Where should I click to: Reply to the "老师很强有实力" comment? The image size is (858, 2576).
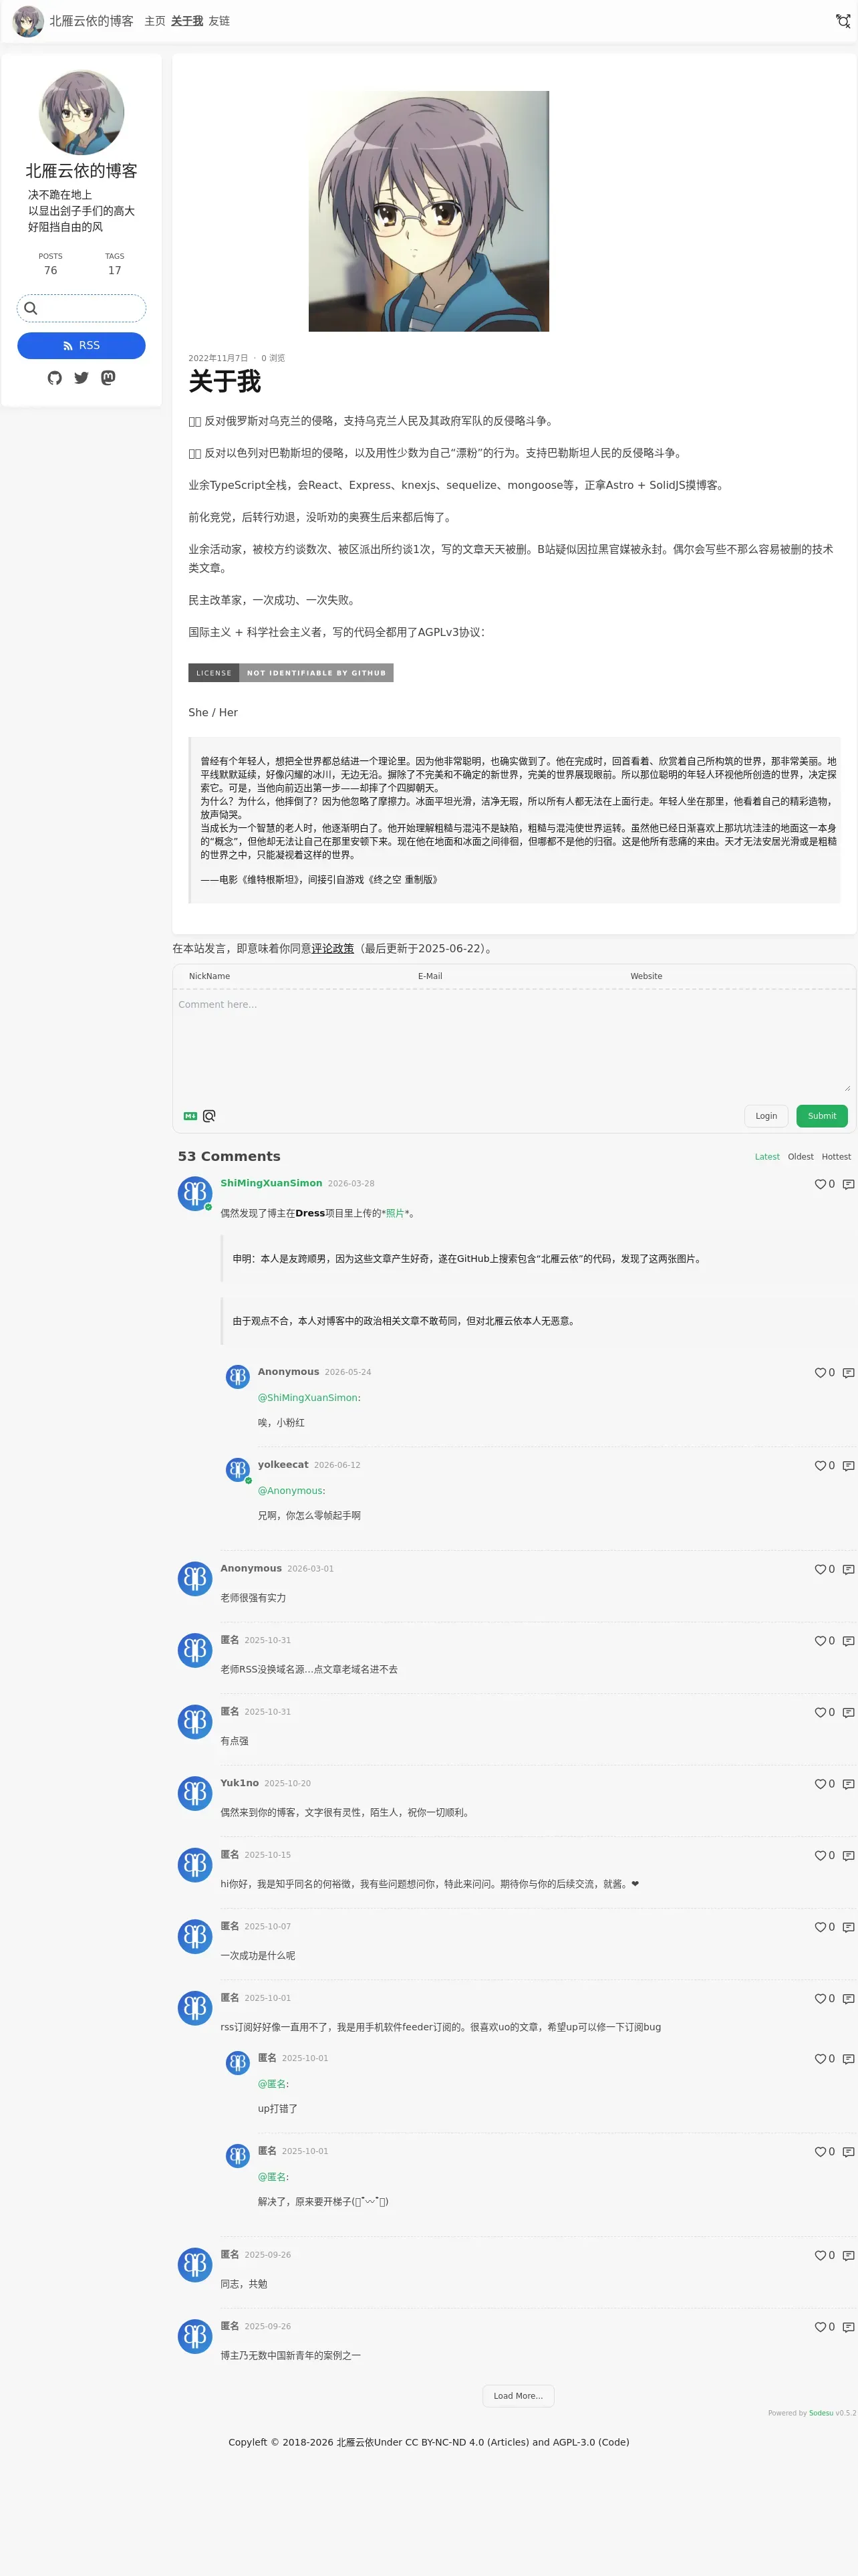point(848,1570)
